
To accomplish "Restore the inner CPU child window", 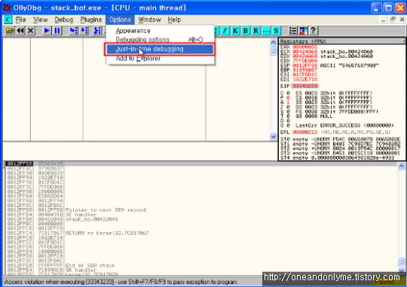I will pyautogui.click(x=393, y=20).
